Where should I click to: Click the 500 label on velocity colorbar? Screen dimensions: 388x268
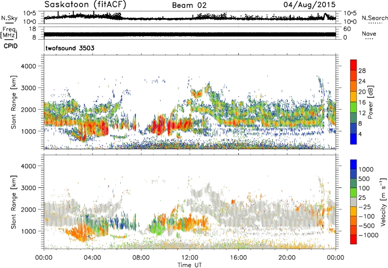[x=364, y=179]
